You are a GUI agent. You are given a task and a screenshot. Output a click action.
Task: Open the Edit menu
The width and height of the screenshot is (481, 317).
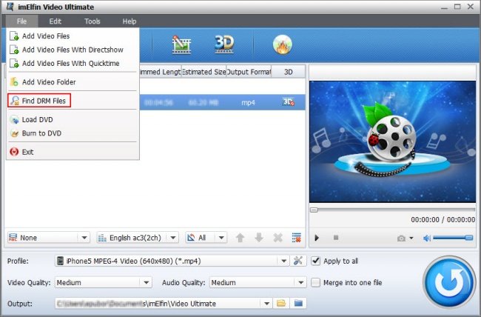pos(55,21)
